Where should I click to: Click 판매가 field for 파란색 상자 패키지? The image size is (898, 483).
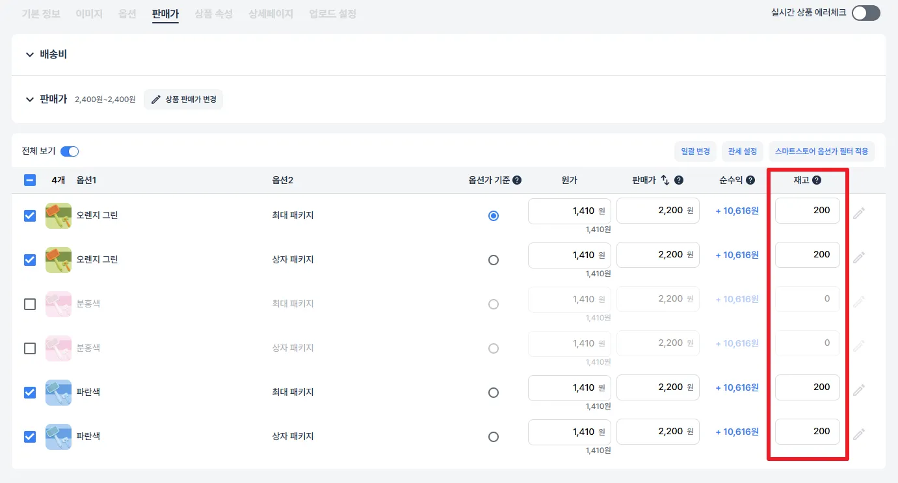(x=658, y=432)
